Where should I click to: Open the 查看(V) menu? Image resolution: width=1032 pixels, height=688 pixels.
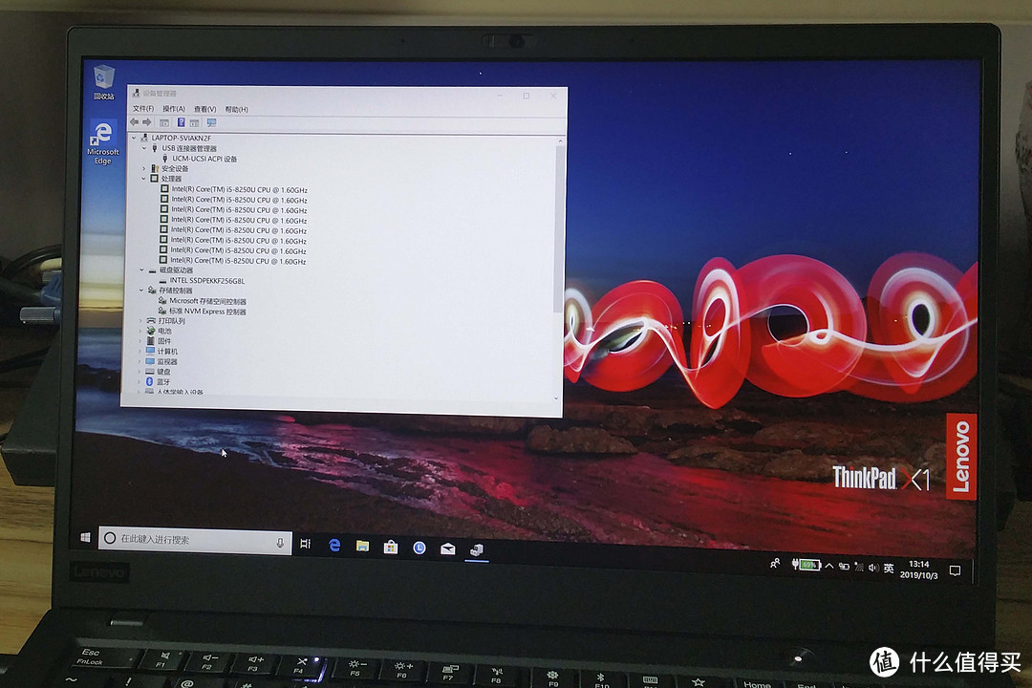click(x=204, y=109)
